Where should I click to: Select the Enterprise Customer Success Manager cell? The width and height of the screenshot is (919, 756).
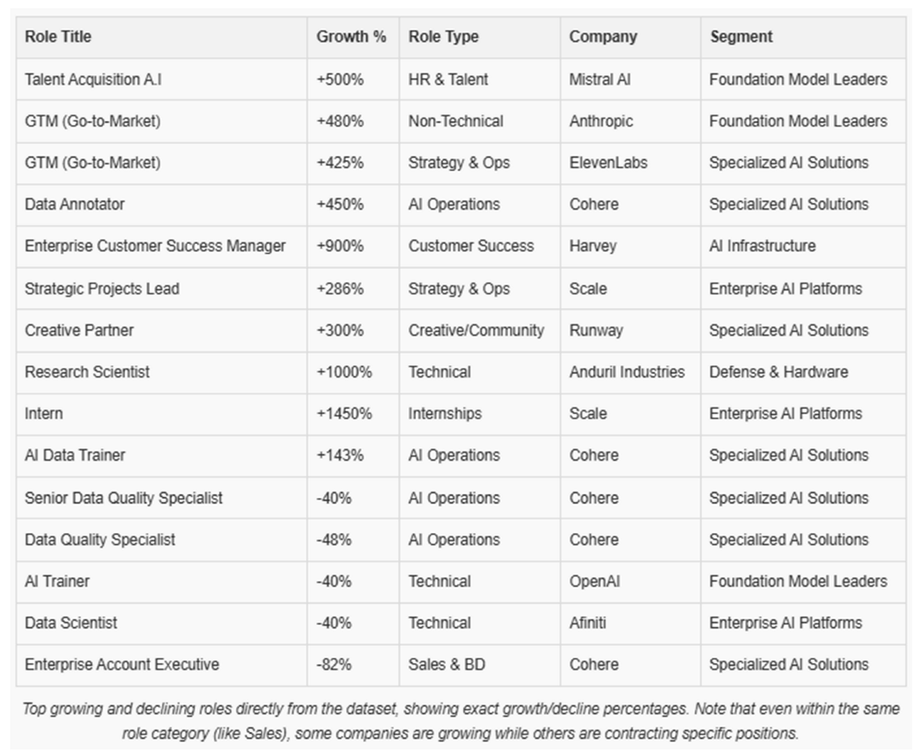(155, 246)
